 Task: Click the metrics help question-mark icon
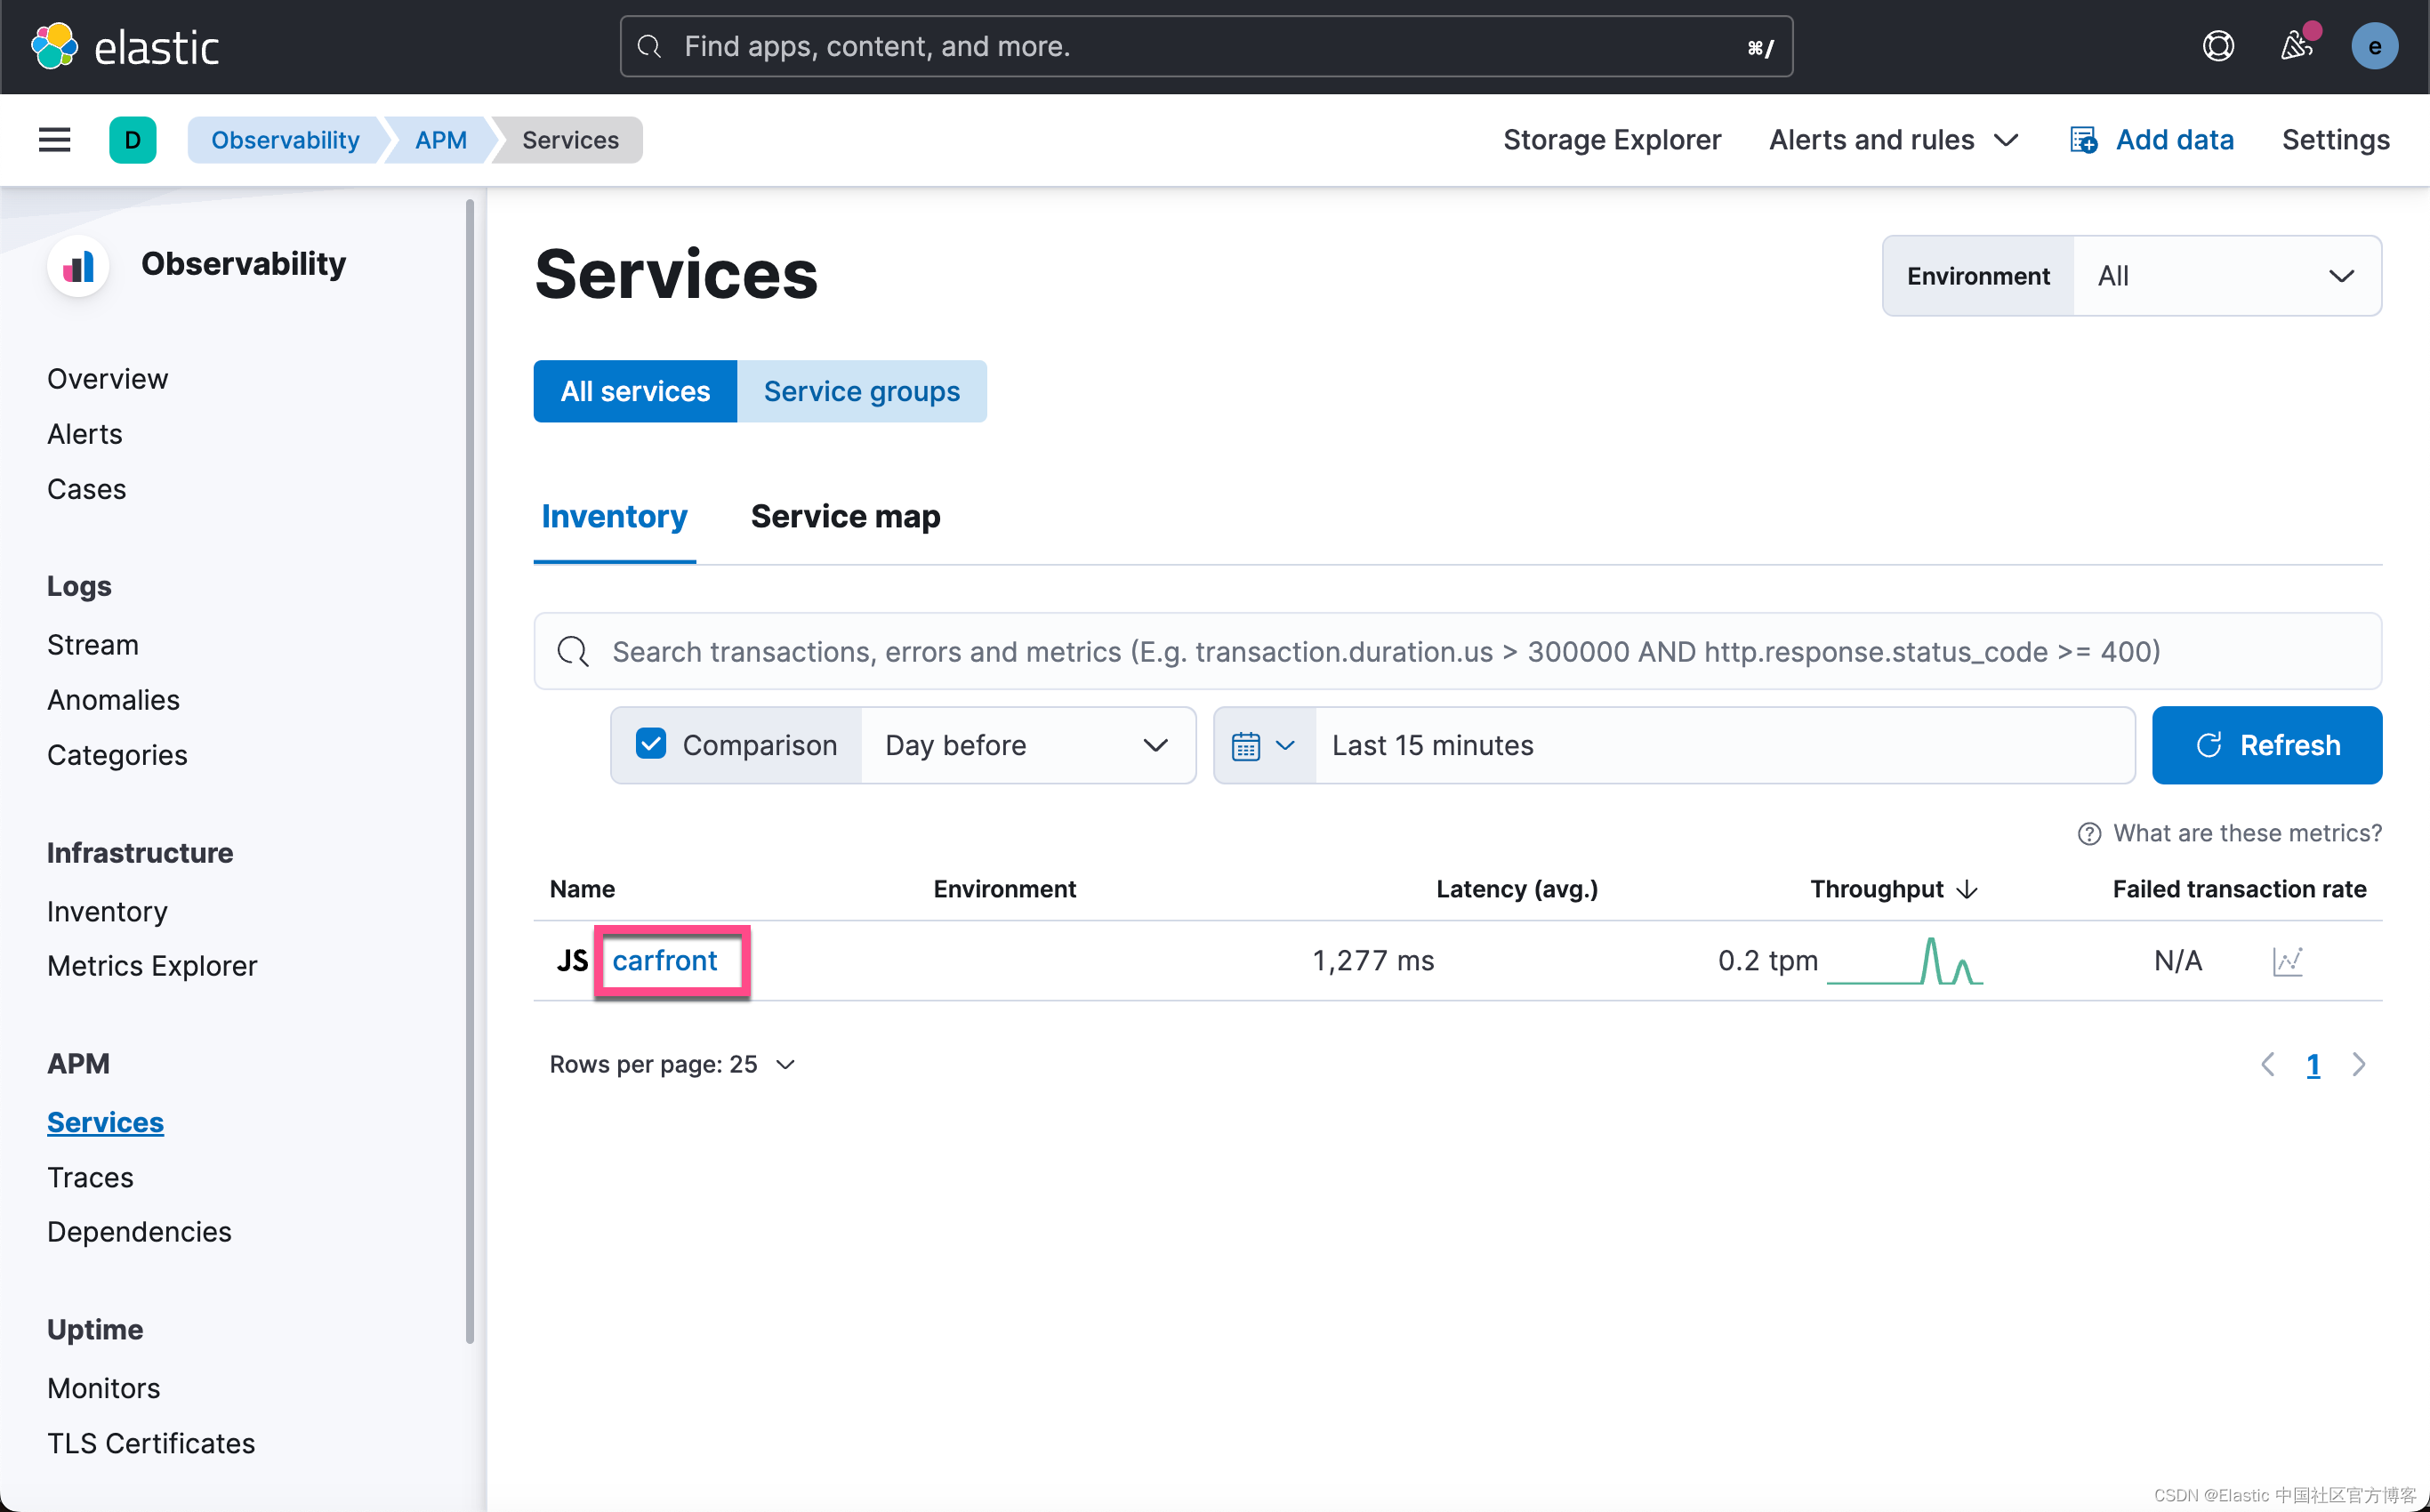(x=2089, y=834)
